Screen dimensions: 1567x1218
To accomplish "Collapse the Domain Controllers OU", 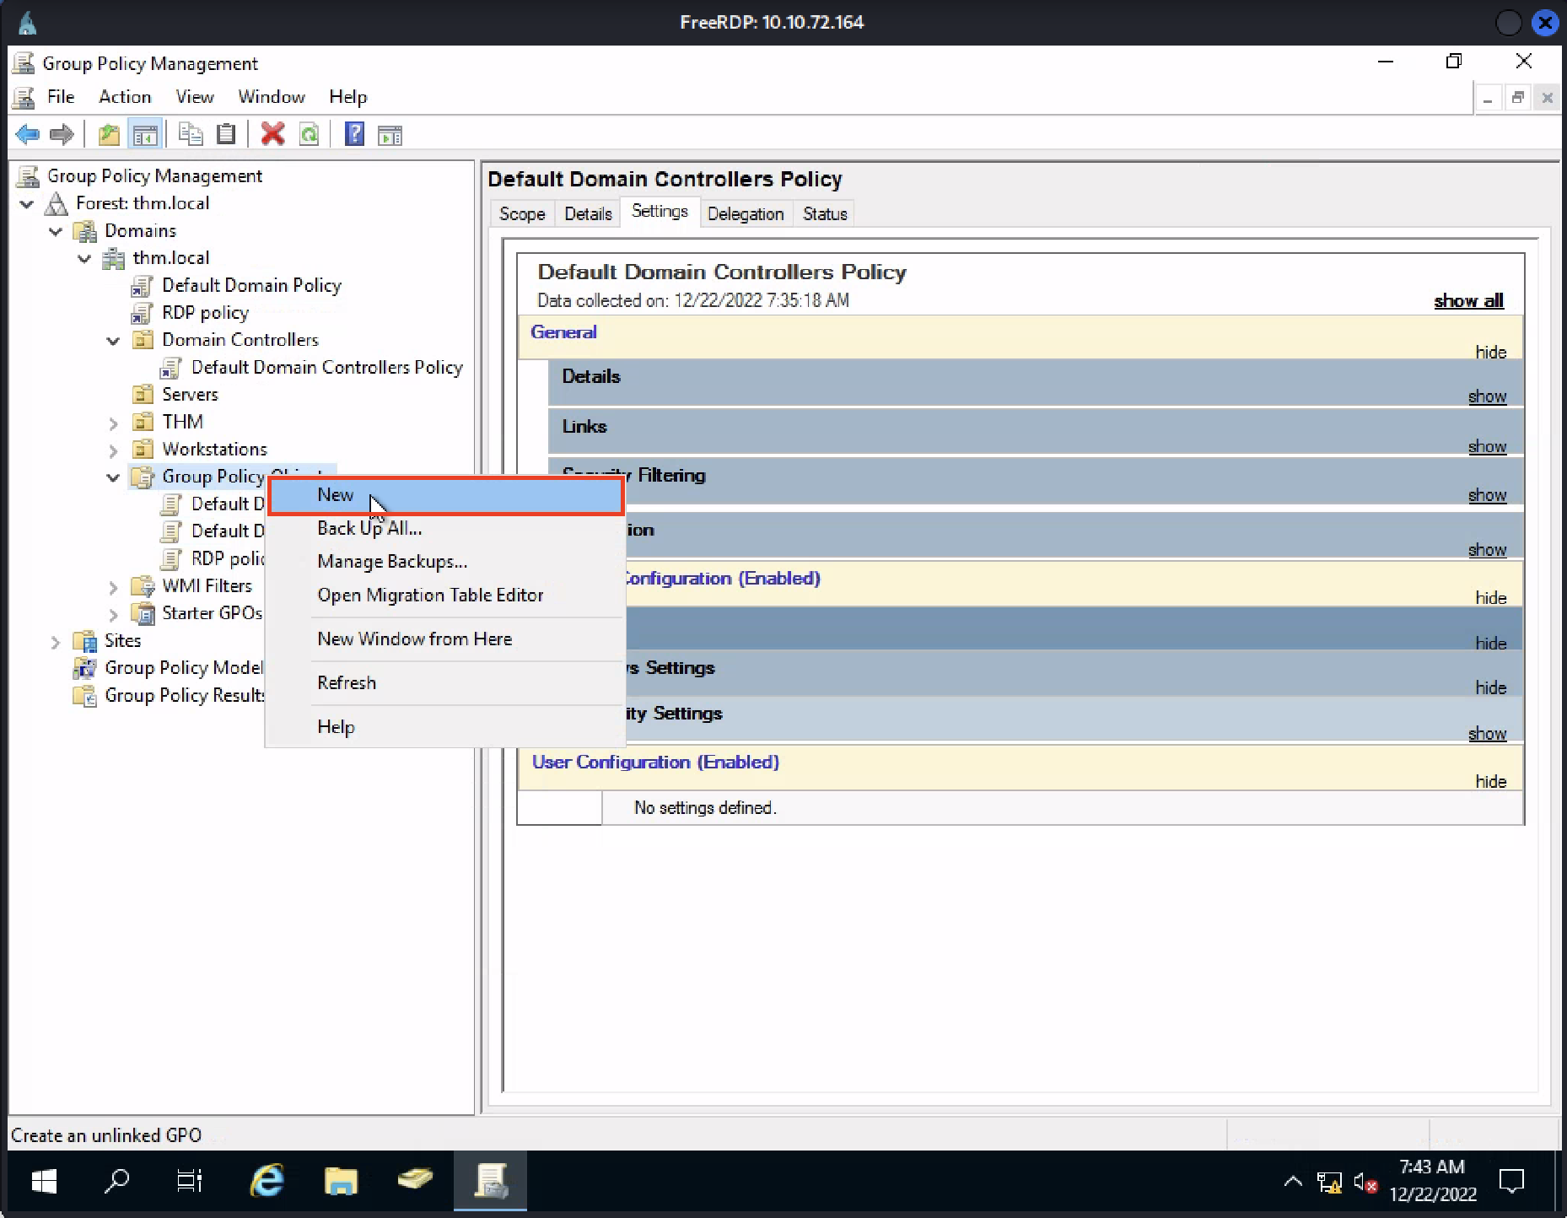I will (113, 341).
